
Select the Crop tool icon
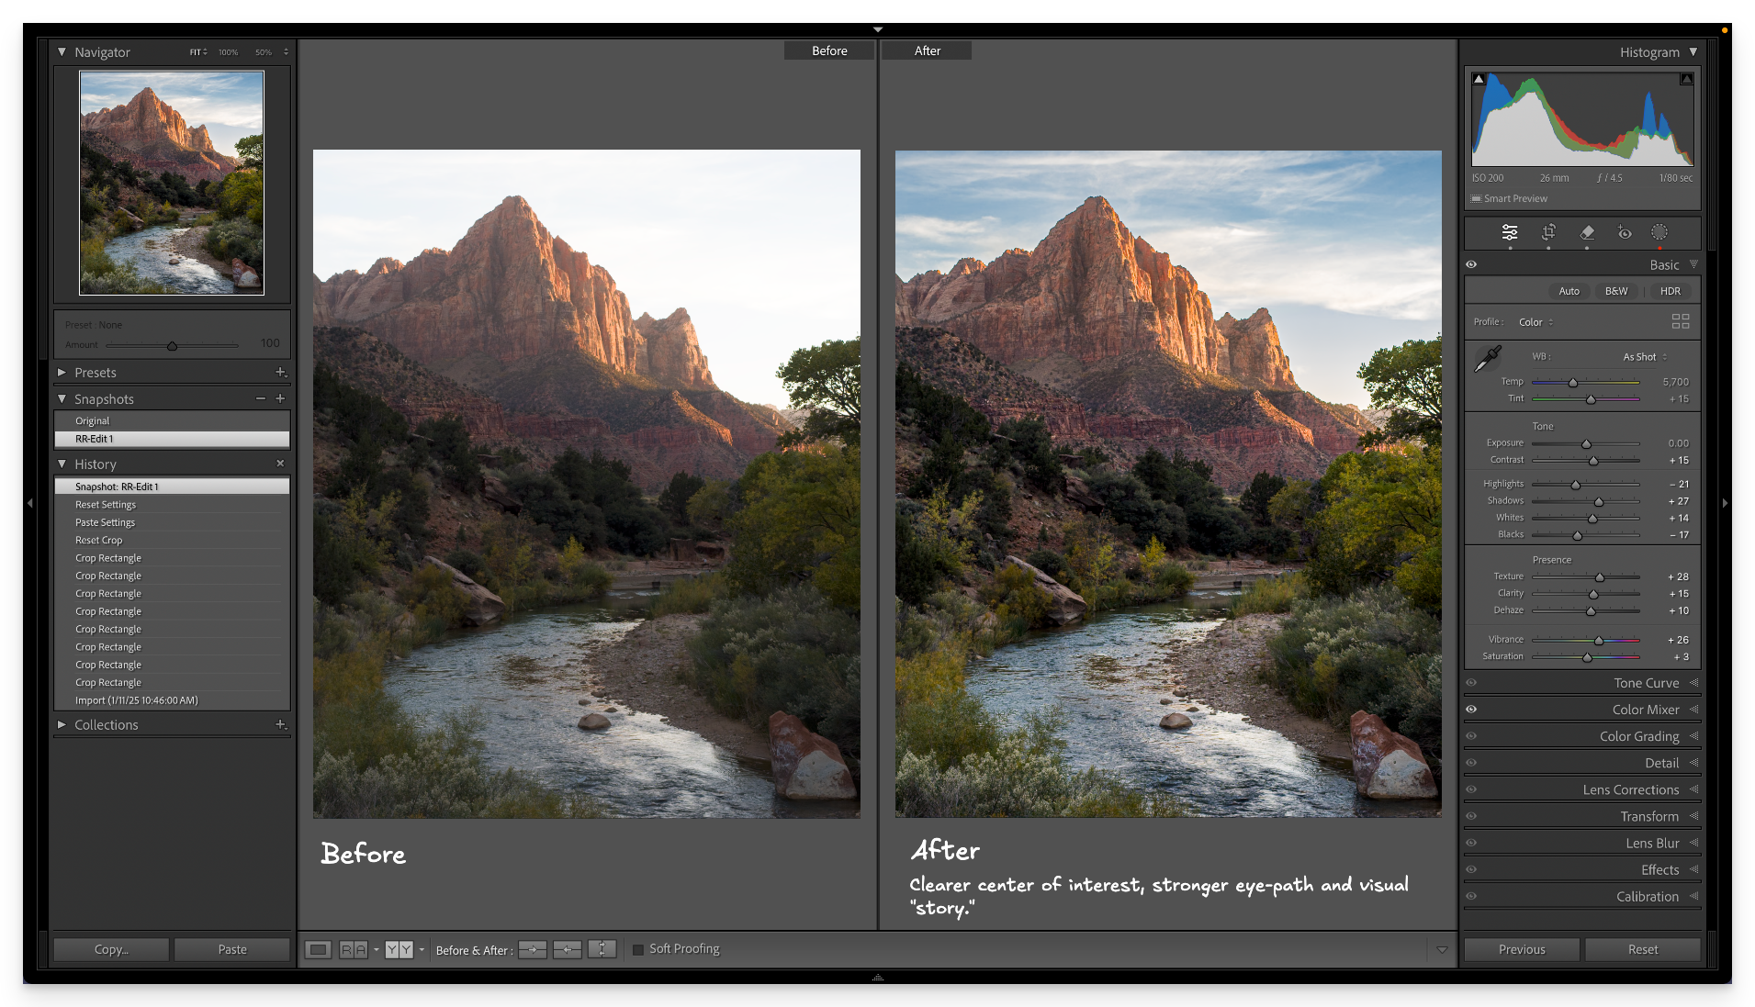tap(1548, 233)
